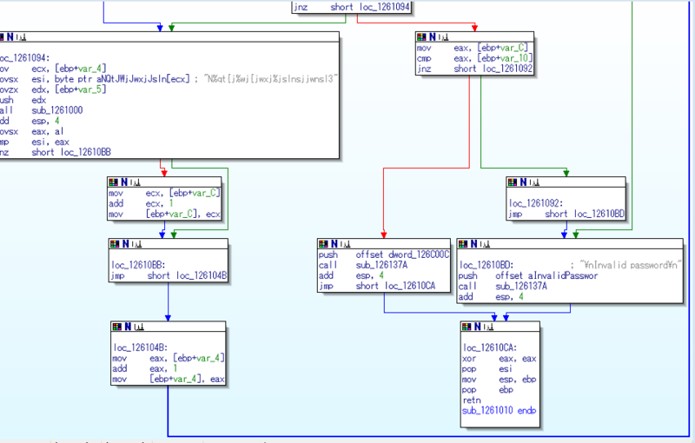This screenshot has width=695, height=443.
Task: Select the 'add ecx, 1' instruction
Action: point(141,204)
